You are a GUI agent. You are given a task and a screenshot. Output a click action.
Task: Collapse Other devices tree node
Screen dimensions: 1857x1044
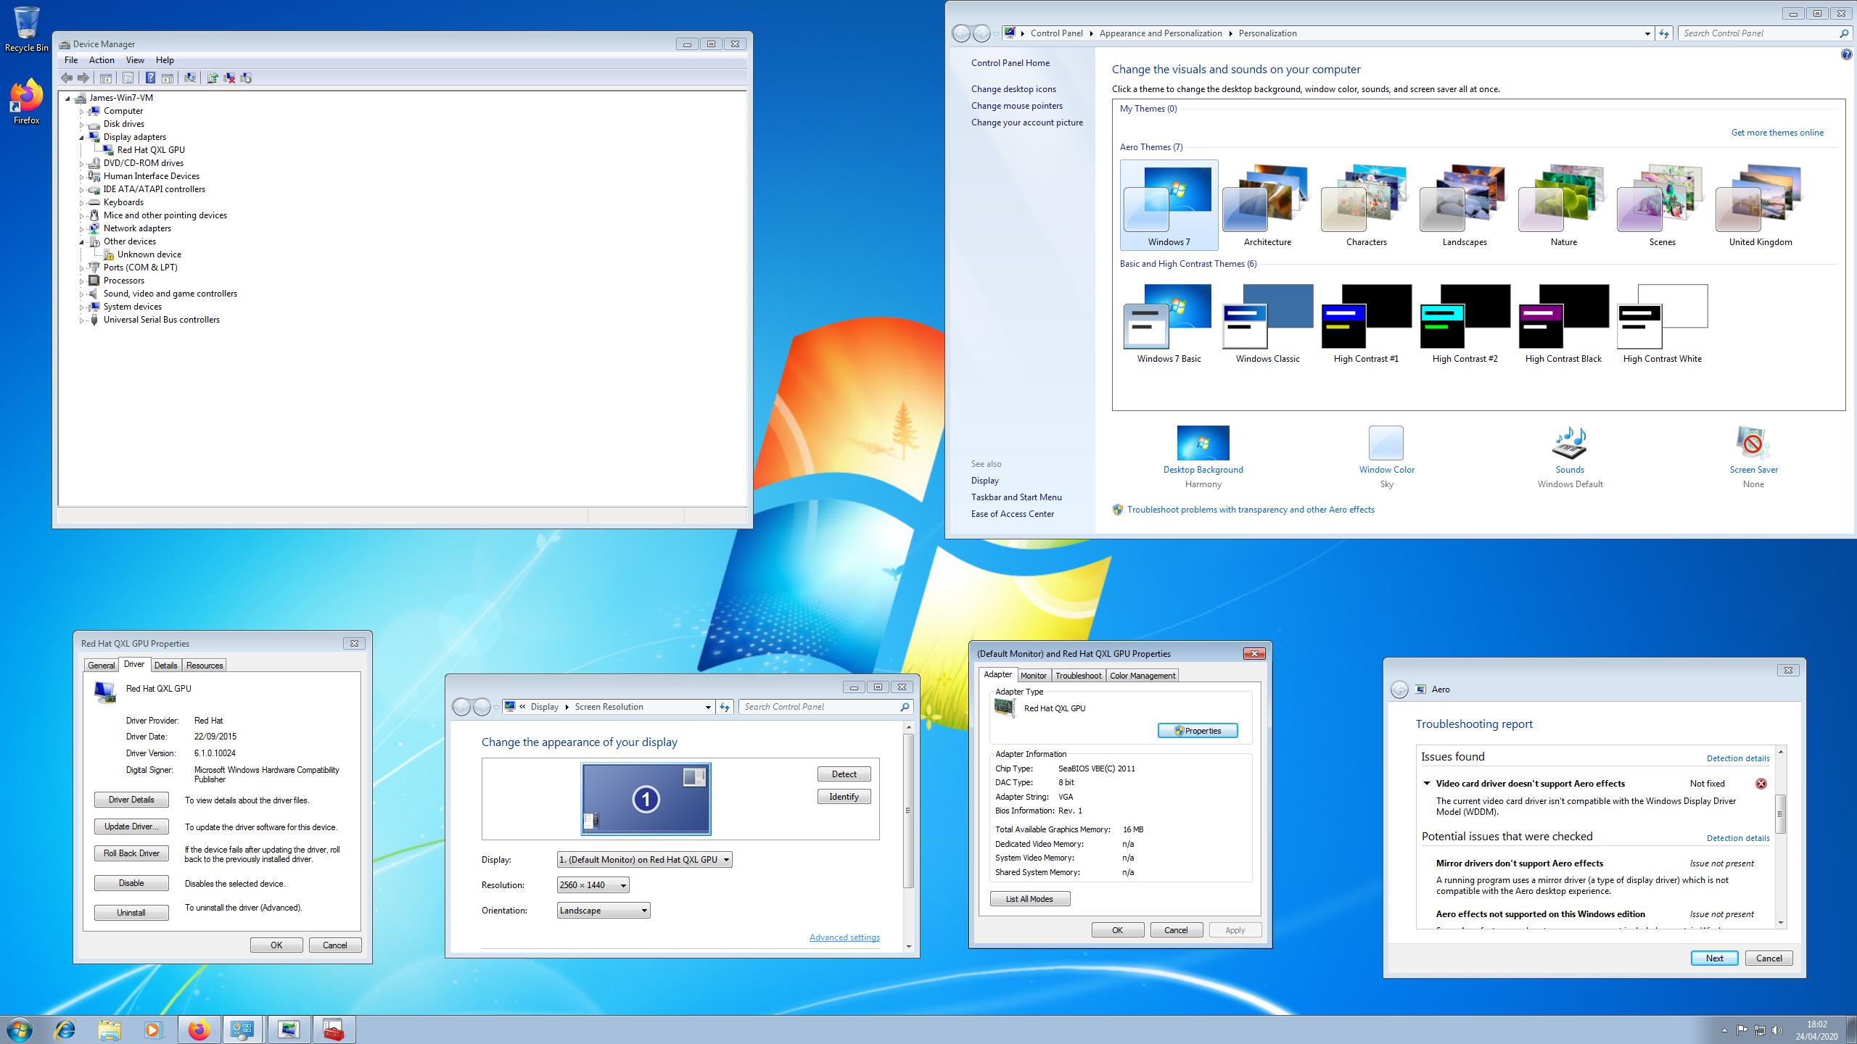(x=82, y=241)
